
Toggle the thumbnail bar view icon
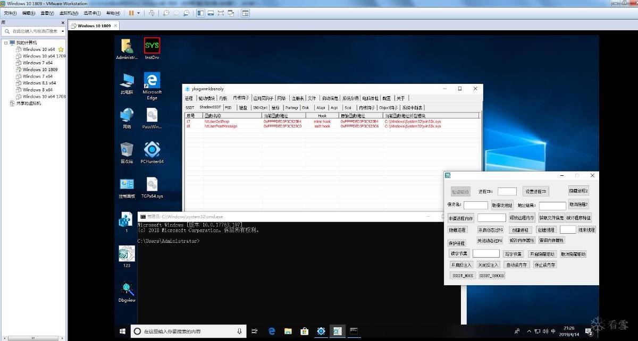211,13
